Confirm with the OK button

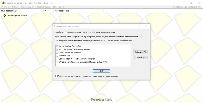(101, 71)
